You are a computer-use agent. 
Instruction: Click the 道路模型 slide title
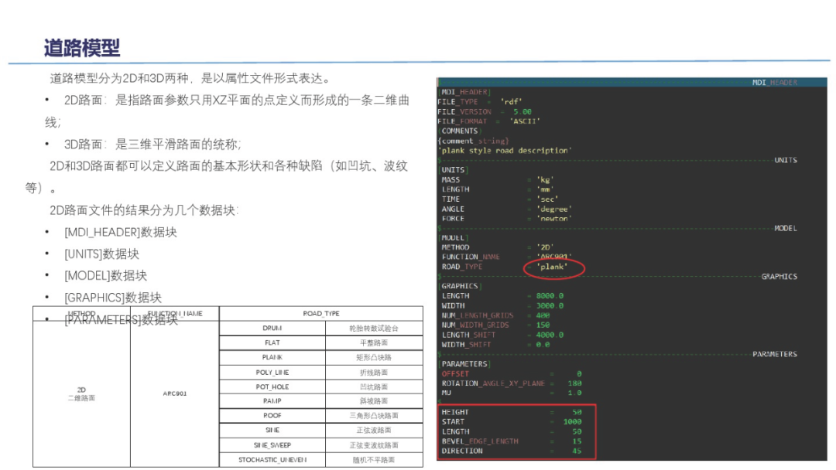82,47
